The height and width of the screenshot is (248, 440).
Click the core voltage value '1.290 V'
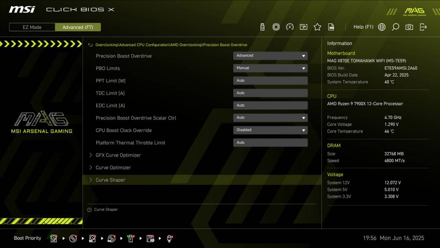pos(391,124)
